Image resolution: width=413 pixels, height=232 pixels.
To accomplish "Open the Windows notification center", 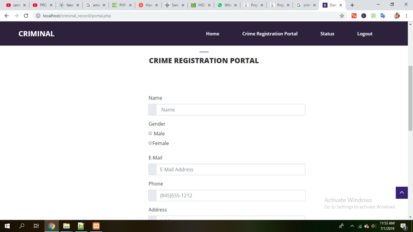I will pyautogui.click(x=403, y=226).
